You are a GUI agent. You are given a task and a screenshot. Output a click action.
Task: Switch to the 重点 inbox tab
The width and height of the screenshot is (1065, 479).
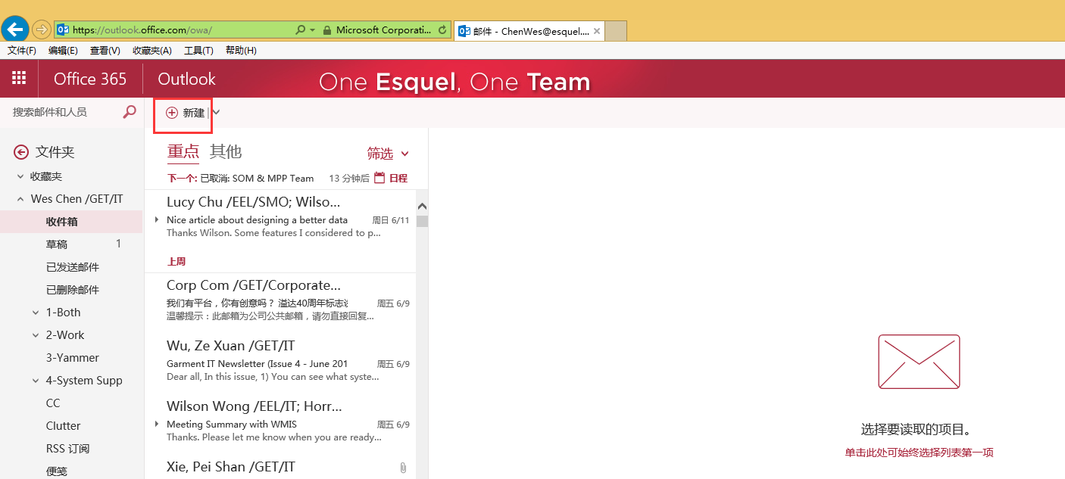point(183,151)
